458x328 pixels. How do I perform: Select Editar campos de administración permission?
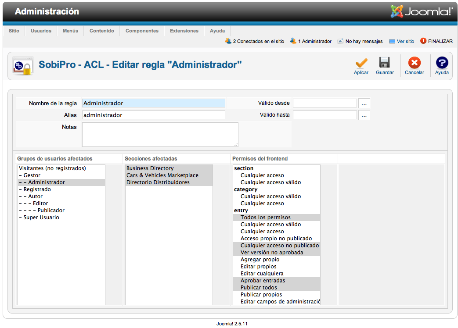[x=276, y=301]
